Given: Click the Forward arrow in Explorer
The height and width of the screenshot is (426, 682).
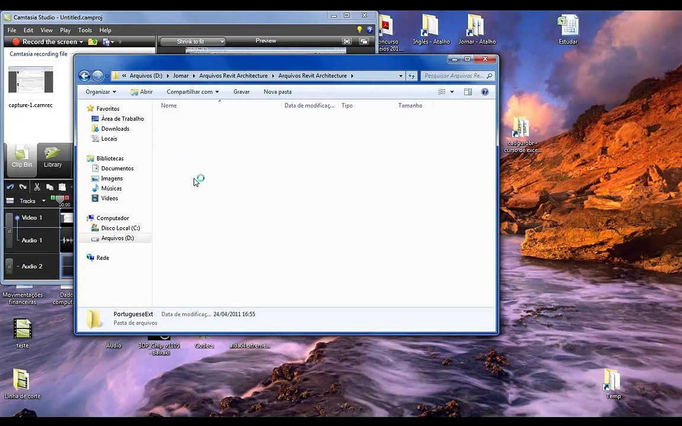Looking at the screenshot, I should pos(98,76).
